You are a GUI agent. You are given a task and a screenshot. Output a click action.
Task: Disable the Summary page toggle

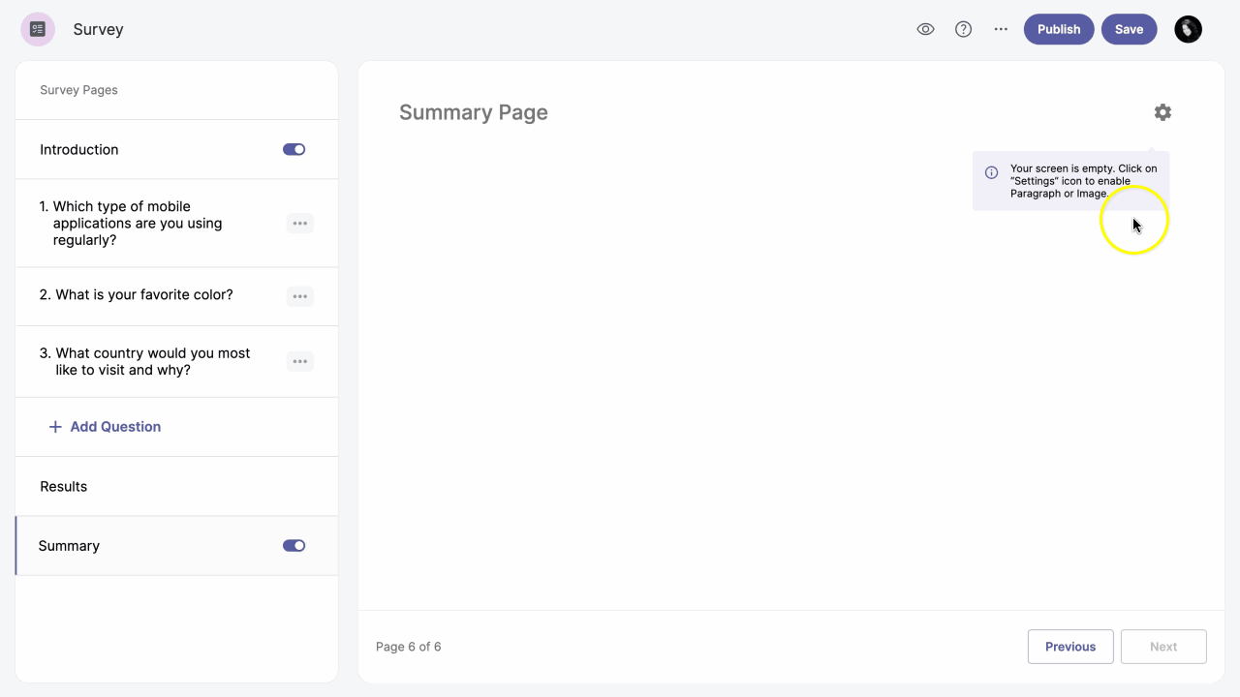pos(294,546)
